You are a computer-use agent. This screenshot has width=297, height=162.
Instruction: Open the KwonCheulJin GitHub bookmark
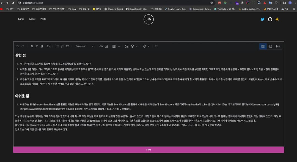[x=137, y=9]
